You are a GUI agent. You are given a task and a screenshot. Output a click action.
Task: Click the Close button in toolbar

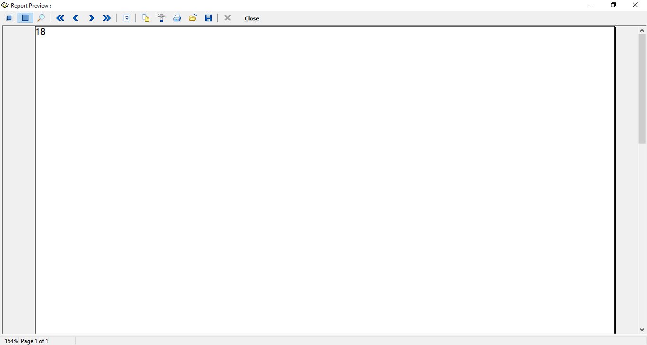252,18
